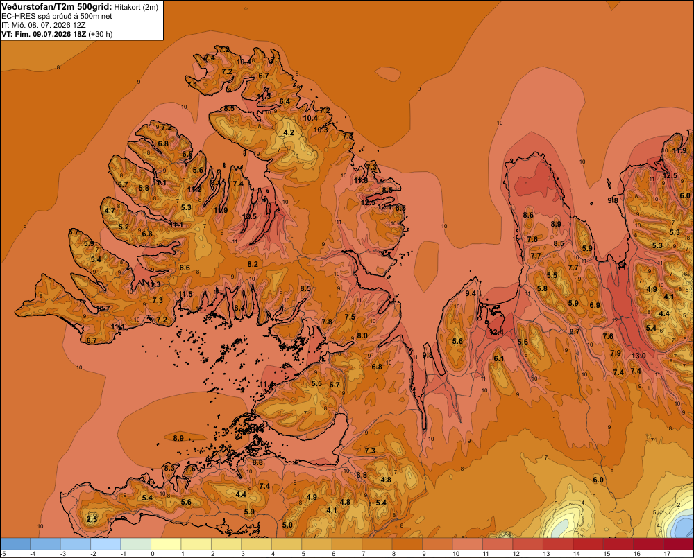Select the legend swatch between 5 and 6

(x=316, y=544)
